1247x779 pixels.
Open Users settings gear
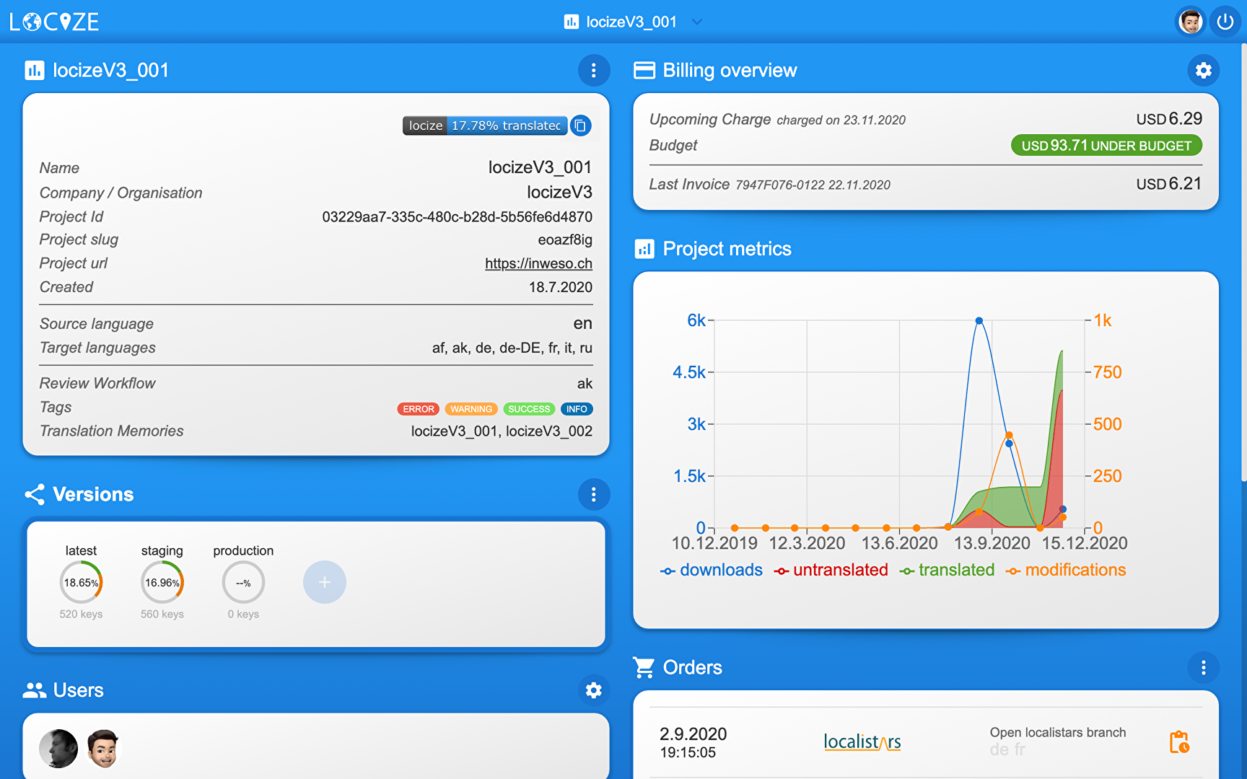(593, 690)
